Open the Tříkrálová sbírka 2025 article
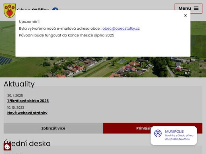Screen dimensions: 206x154 click(x=28, y=101)
